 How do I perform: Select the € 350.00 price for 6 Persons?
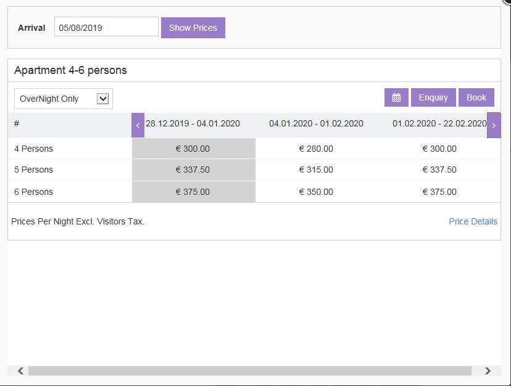coord(316,192)
